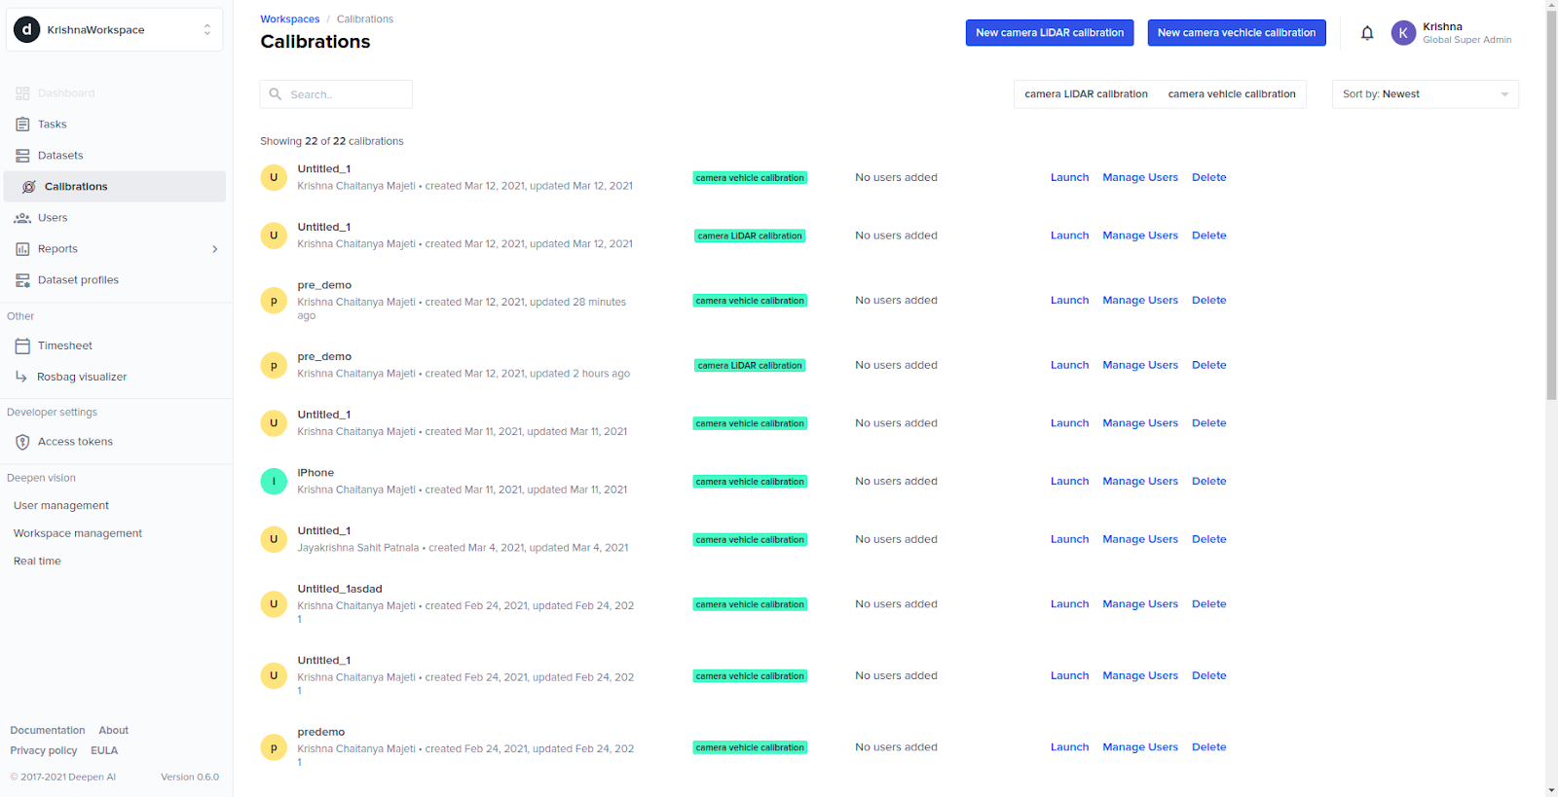Image resolution: width=1558 pixels, height=797 pixels.
Task: Toggle the camera vehicle calibration filter
Action: click(1232, 94)
